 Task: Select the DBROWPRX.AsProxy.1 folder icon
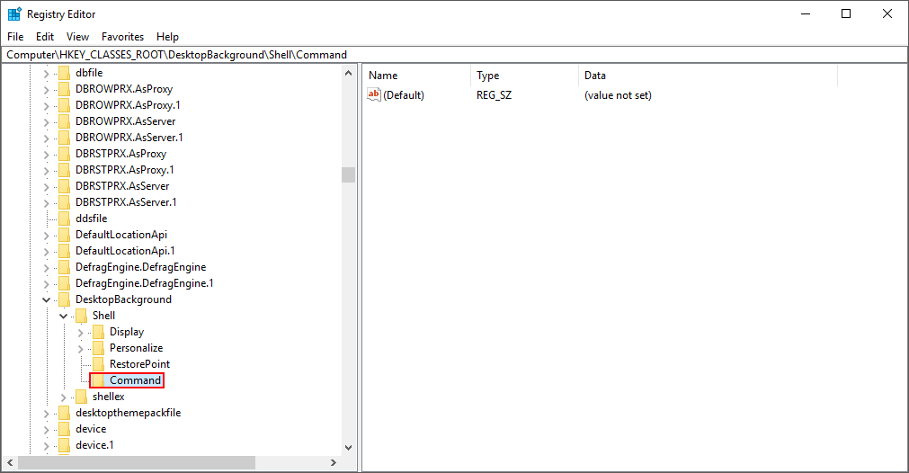[65, 105]
